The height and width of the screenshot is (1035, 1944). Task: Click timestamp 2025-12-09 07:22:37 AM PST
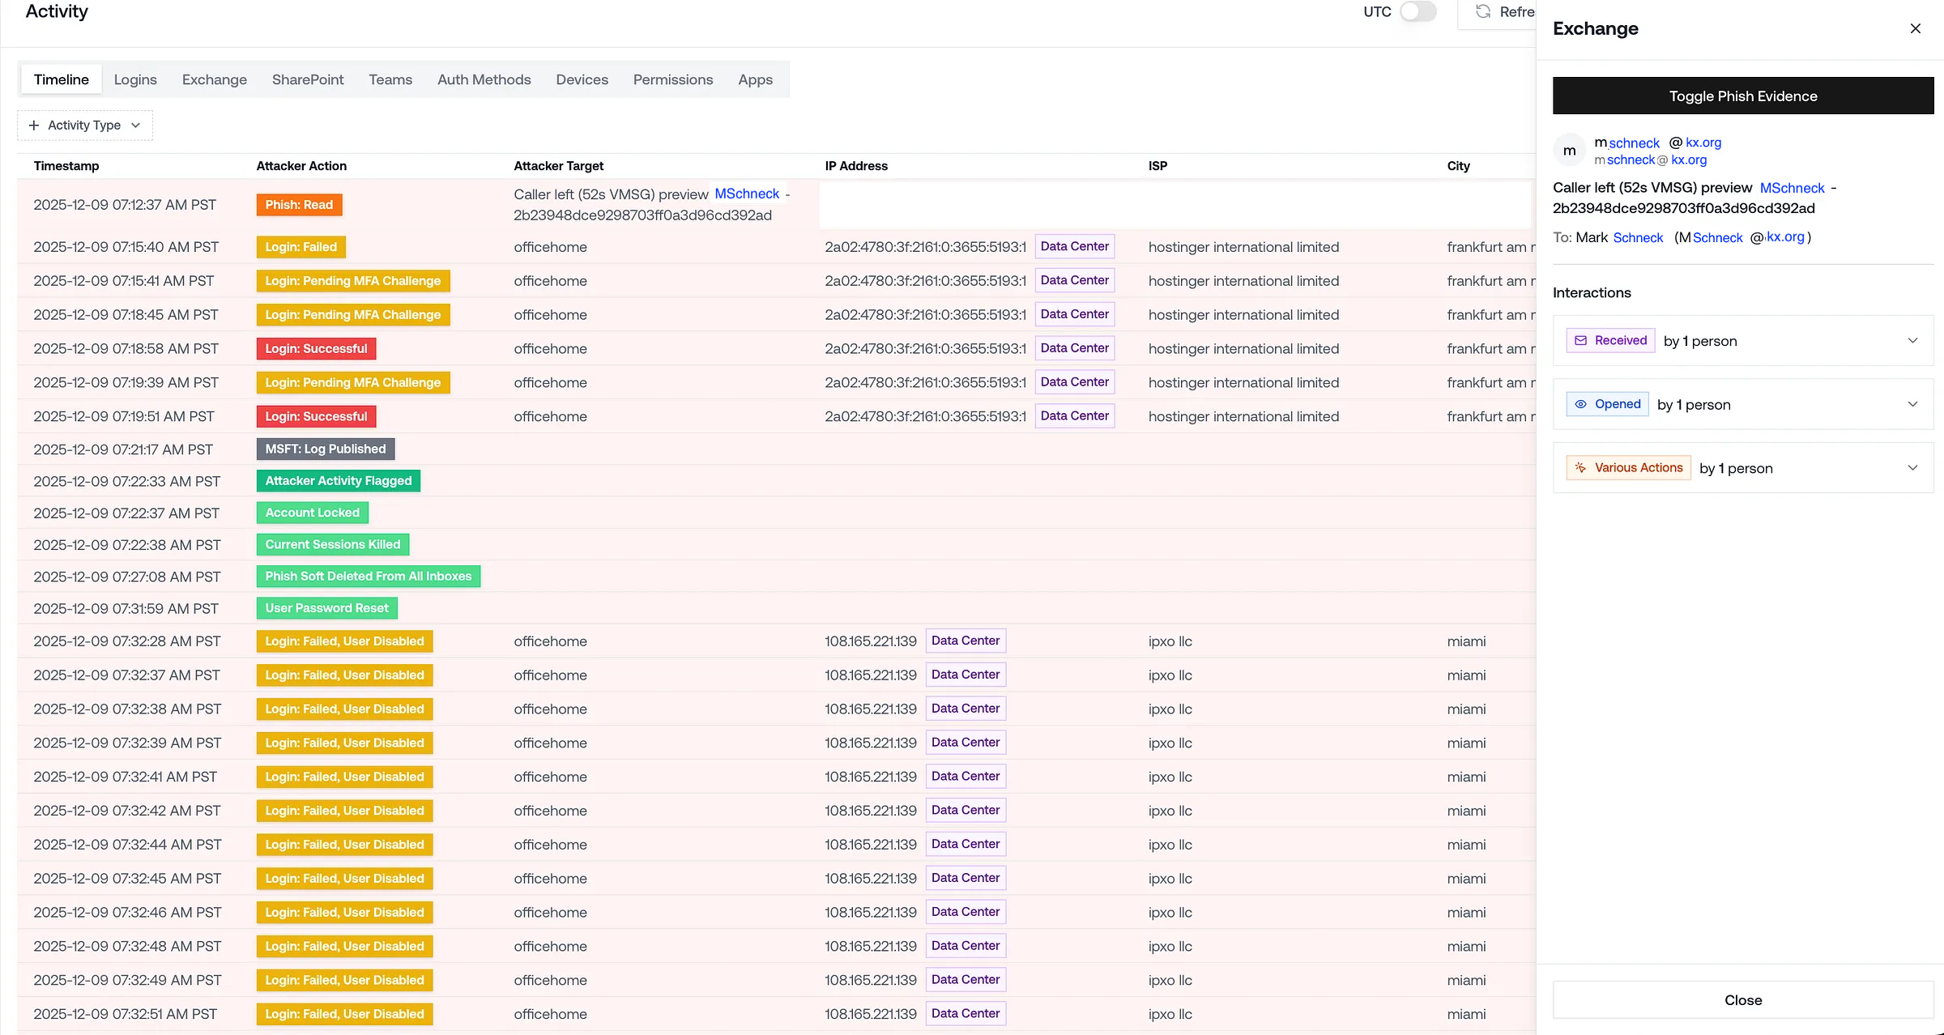[126, 513]
